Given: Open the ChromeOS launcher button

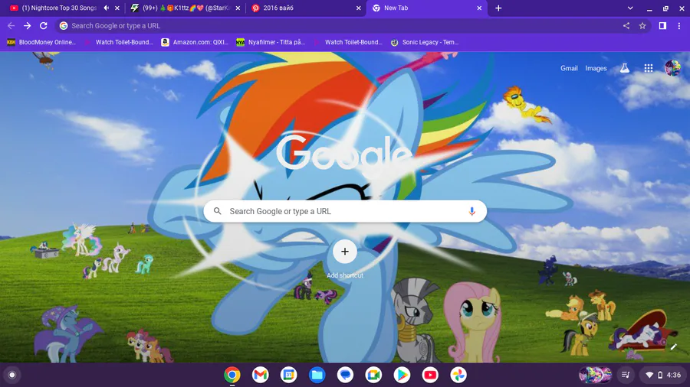Looking at the screenshot, I should (x=12, y=375).
